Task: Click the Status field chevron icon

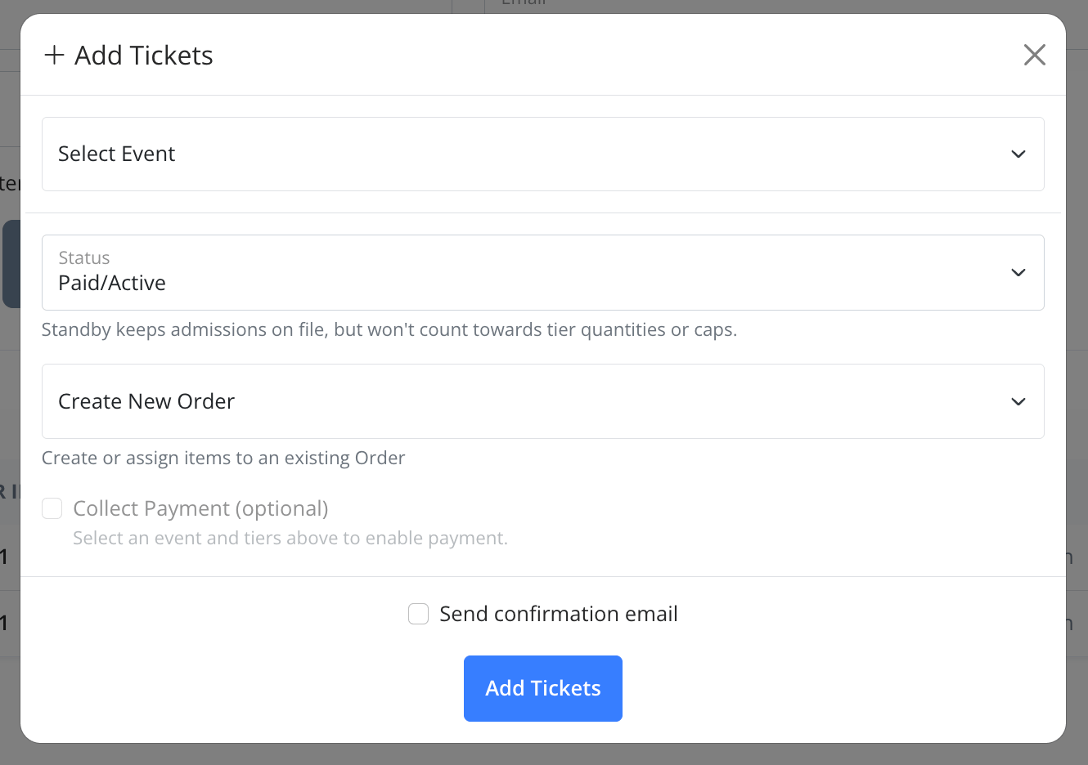Action: coord(1018,272)
